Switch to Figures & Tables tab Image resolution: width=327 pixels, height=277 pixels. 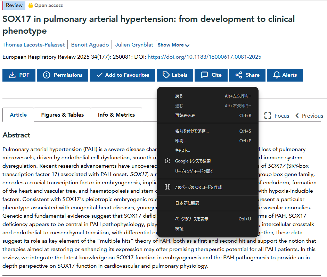(x=62, y=115)
